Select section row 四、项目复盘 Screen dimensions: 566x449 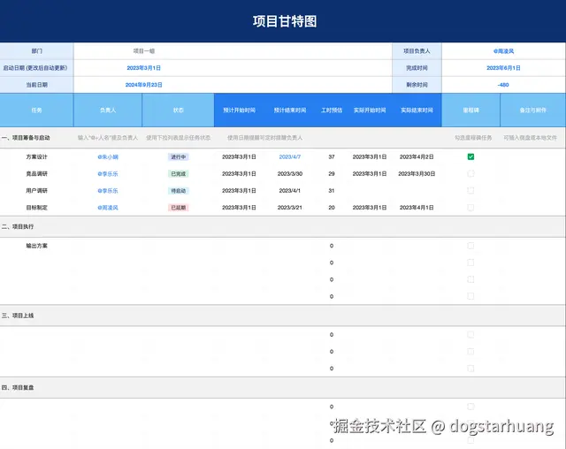(x=283, y=388)
